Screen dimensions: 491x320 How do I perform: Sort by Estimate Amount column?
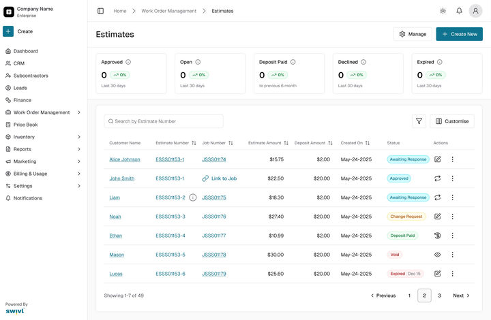[x=286, y=143]
